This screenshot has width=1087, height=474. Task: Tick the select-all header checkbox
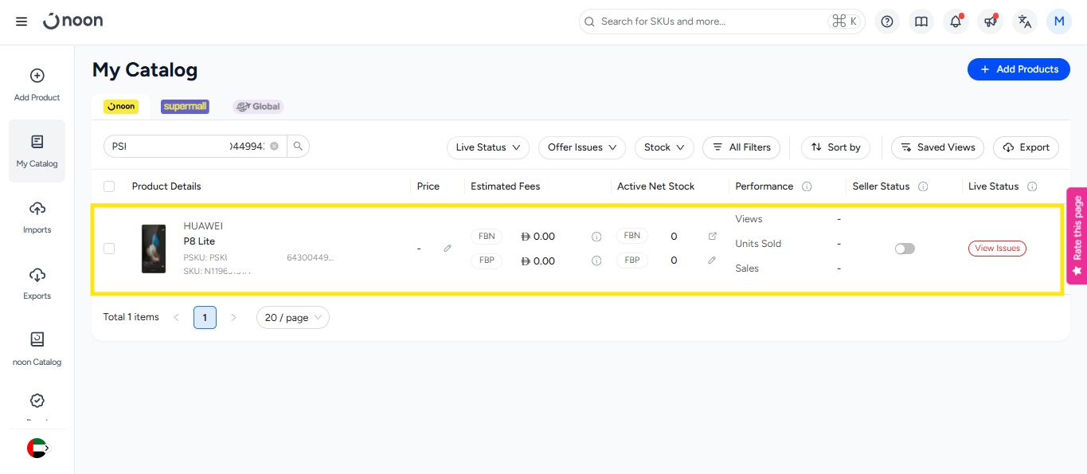pos(109,186)
